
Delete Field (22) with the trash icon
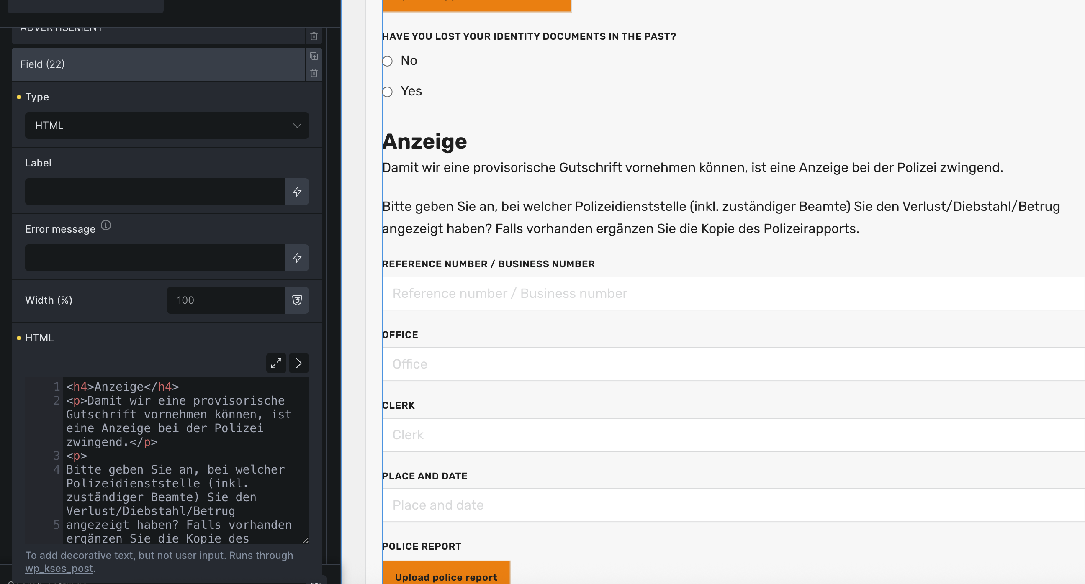point(314,73)
